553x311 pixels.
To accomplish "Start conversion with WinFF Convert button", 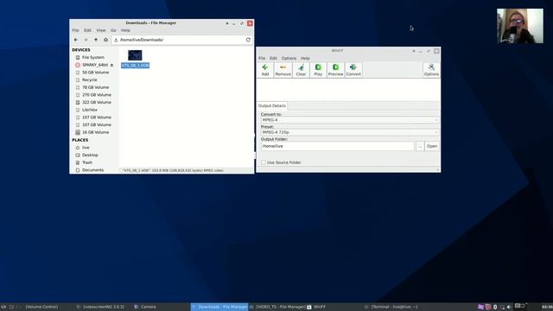I will pos(353,70).
